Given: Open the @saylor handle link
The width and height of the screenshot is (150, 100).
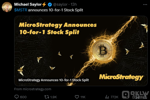Looking at the screenshot, I should point(60,4).
